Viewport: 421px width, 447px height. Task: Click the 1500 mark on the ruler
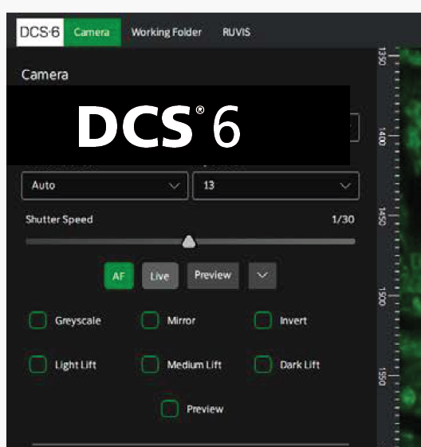click(382, 296)
